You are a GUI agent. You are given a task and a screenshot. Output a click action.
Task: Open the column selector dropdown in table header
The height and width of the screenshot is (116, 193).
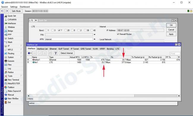pos(179,57)
